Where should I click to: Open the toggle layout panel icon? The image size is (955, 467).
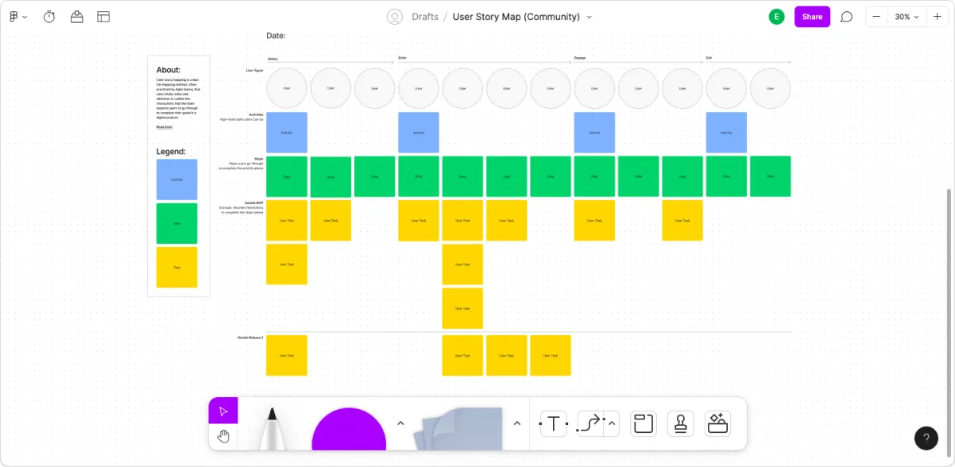pyautogui.click(x=103, y=17)
